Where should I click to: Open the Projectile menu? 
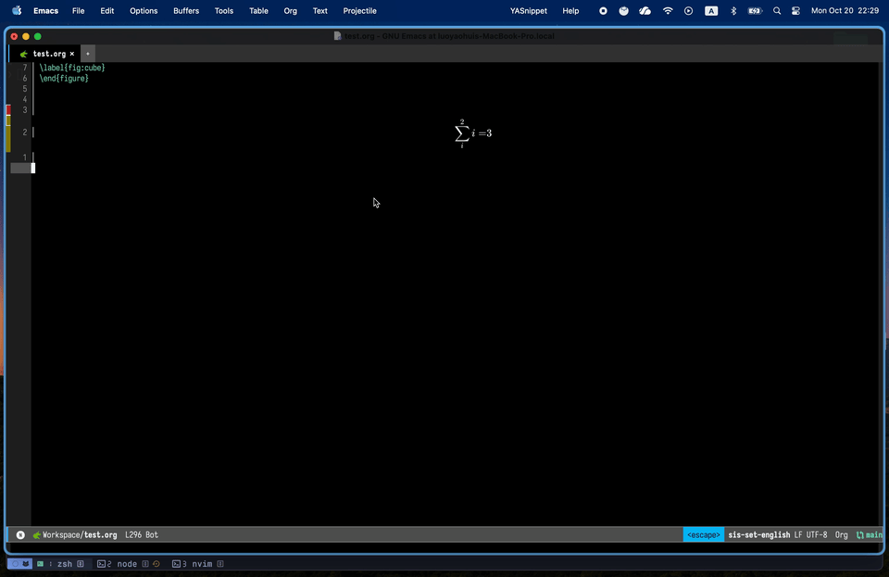359,11
